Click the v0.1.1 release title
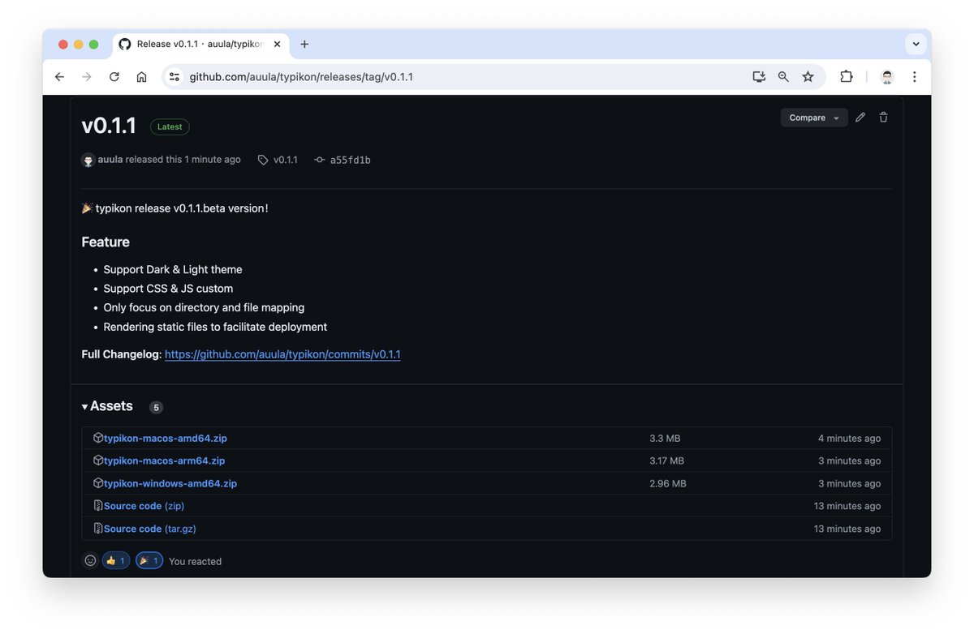The image size is (974, 634). click(x=109, y=126)
